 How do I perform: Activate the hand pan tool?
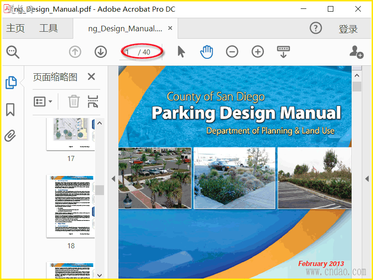coord(207,52)
